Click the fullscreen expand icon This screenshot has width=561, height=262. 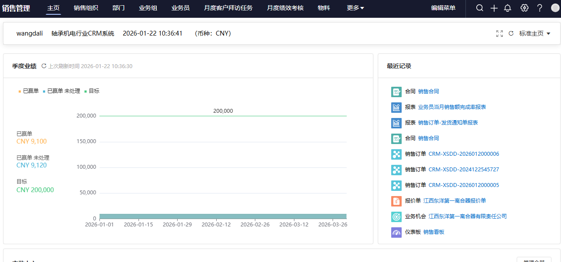[x=499, y=33]
